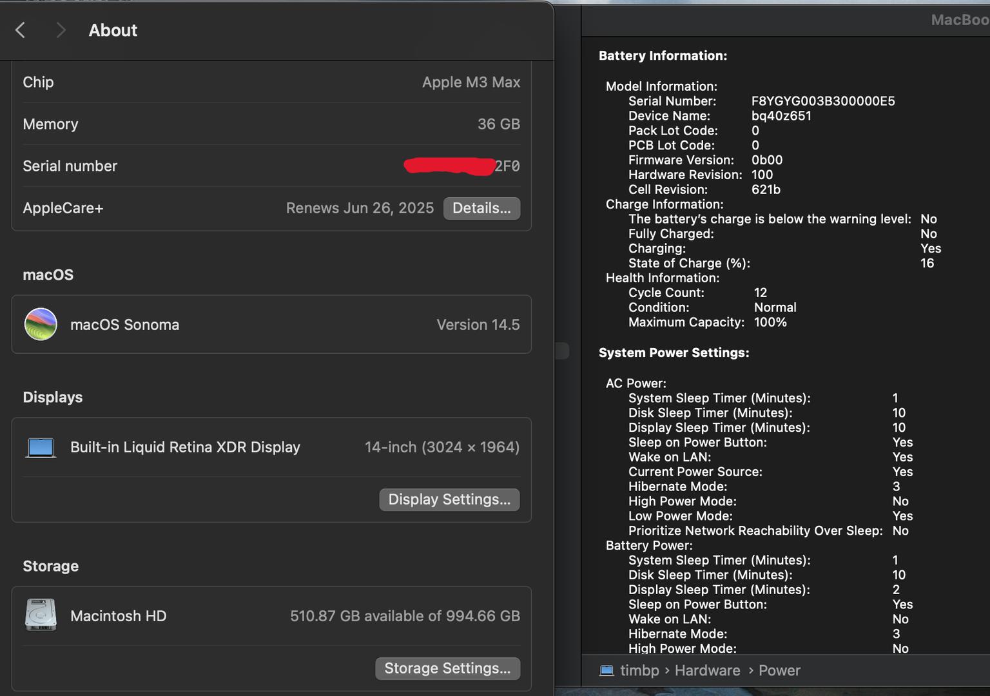Click the About title

[113, 30]
